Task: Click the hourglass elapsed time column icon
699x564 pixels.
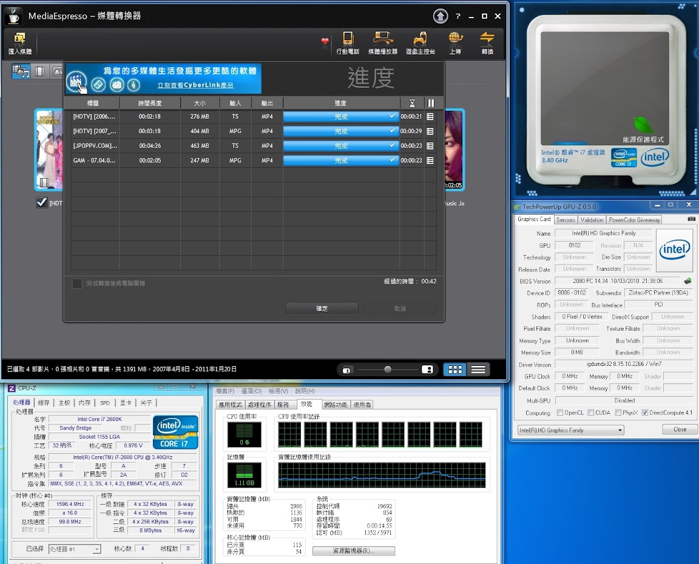Action: 412,103
